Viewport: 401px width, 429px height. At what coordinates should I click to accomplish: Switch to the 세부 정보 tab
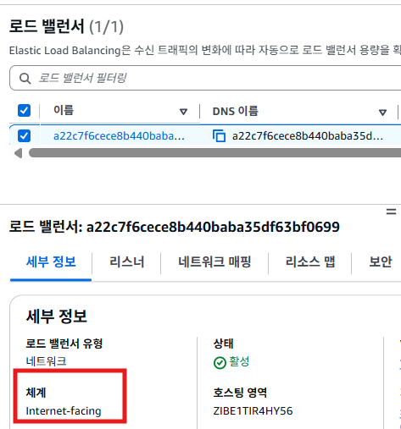tap(51, 262)
